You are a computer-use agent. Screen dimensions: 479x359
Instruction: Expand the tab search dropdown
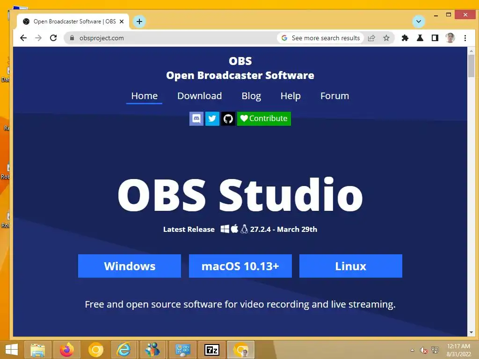(x=419, y=22)
